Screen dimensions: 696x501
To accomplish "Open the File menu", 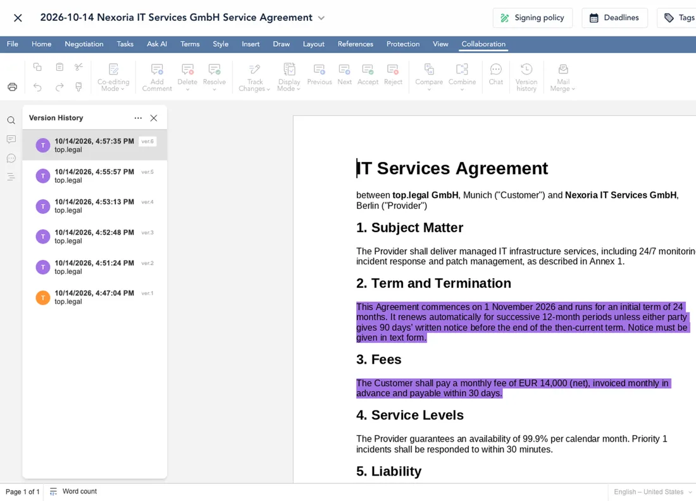I will pyautogui.click(x=13, y=44).
